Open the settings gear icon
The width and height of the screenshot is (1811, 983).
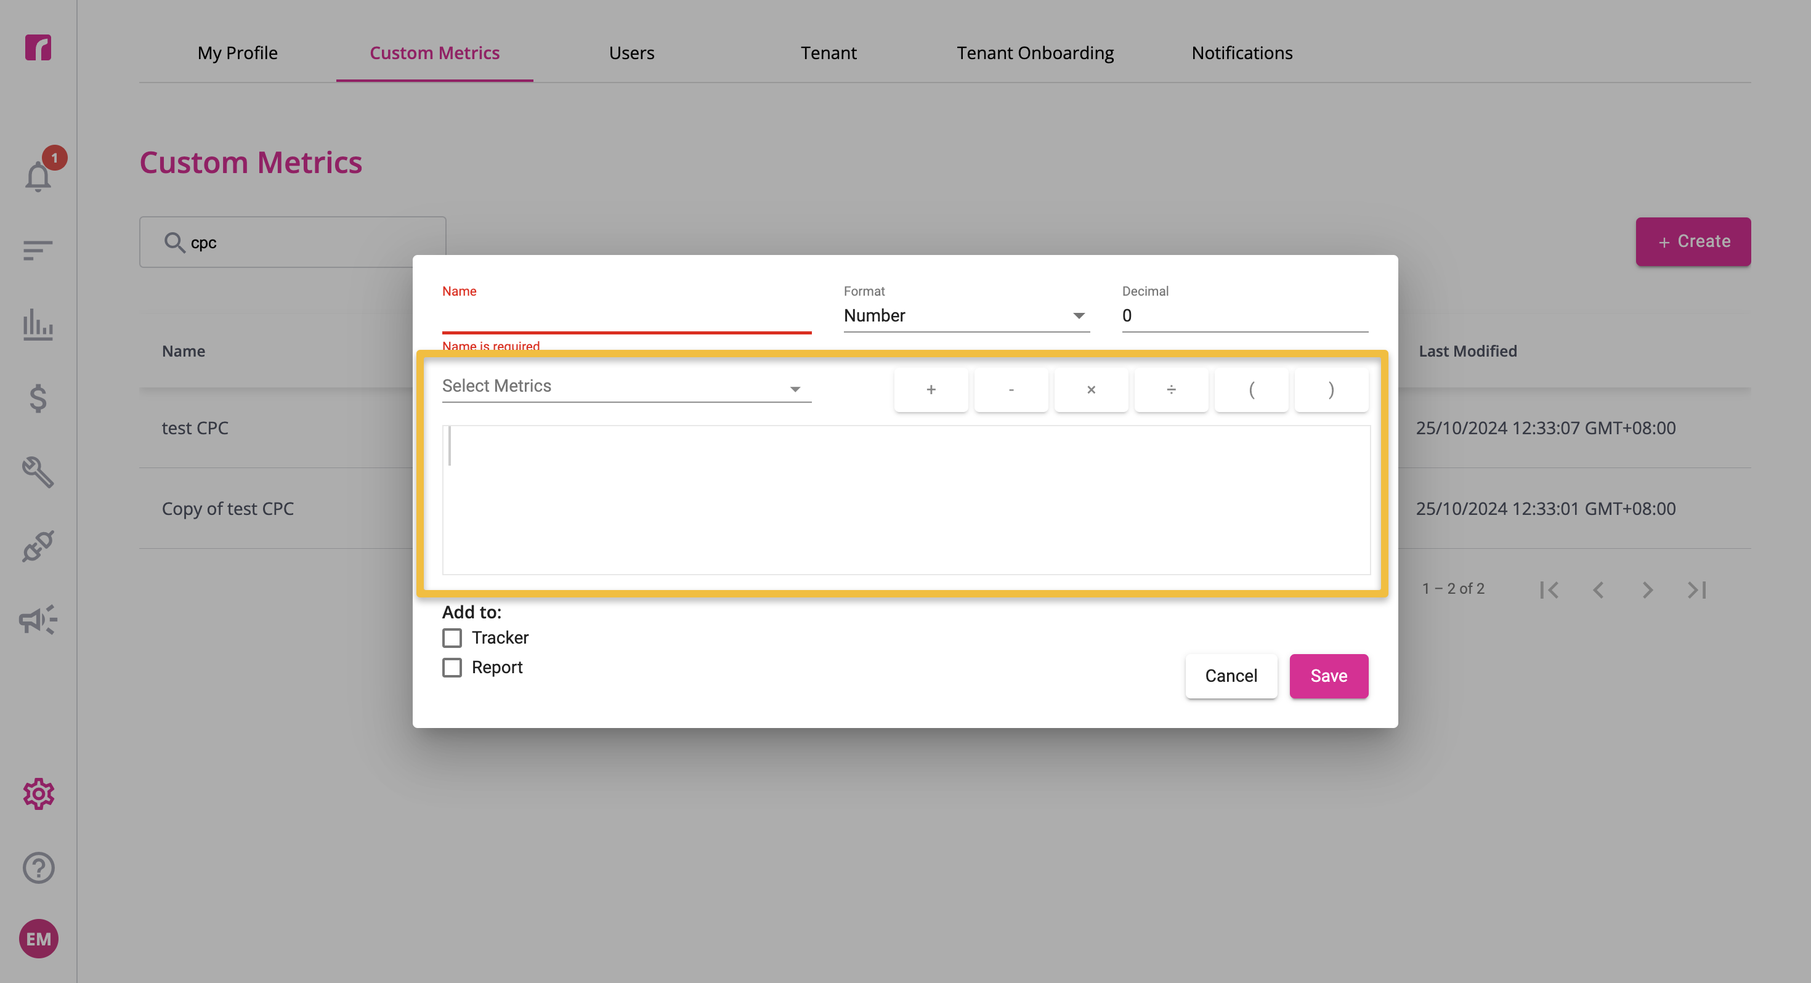pyautogui.click(x=38, y=793)
